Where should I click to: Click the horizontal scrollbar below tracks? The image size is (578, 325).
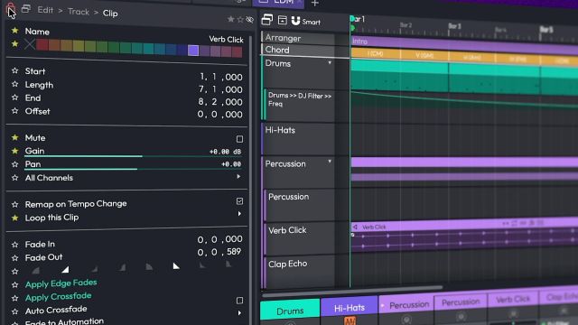pyautogui.click(x=352, y=291)
